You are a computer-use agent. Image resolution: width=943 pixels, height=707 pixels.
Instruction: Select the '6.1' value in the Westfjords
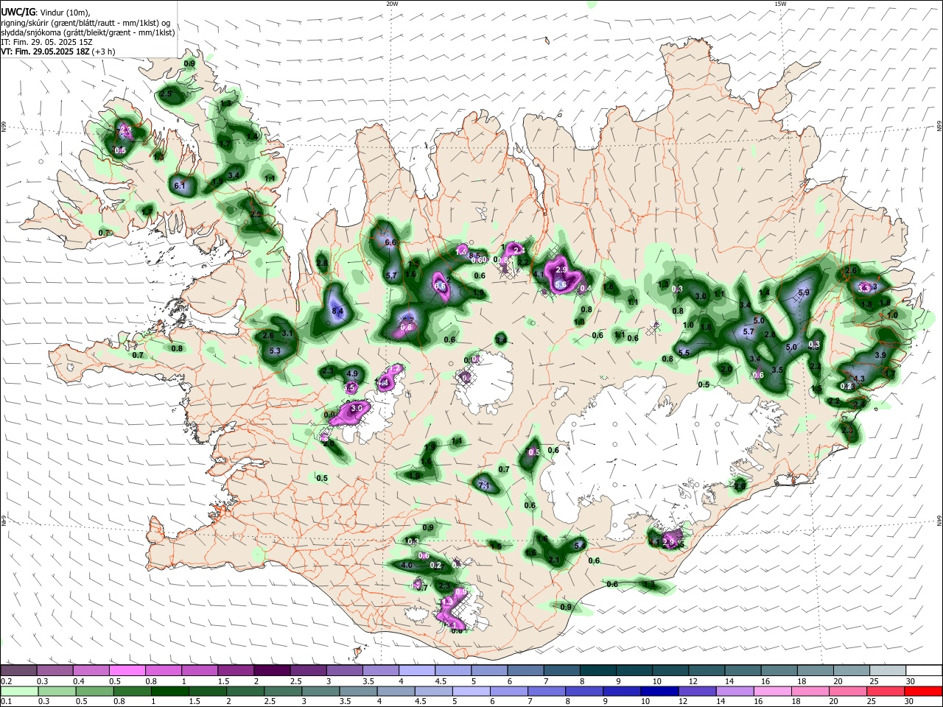[180, 186]
